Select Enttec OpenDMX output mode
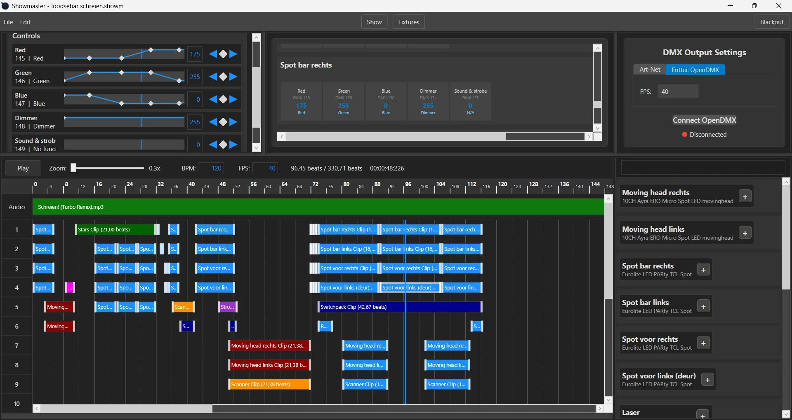Screen dimensions: 792x420 point(695,69)
